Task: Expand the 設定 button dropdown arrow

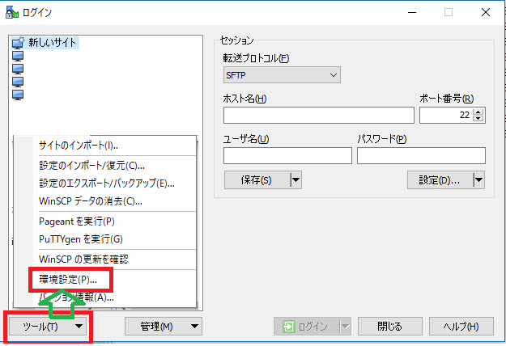Action: point(478,180)
